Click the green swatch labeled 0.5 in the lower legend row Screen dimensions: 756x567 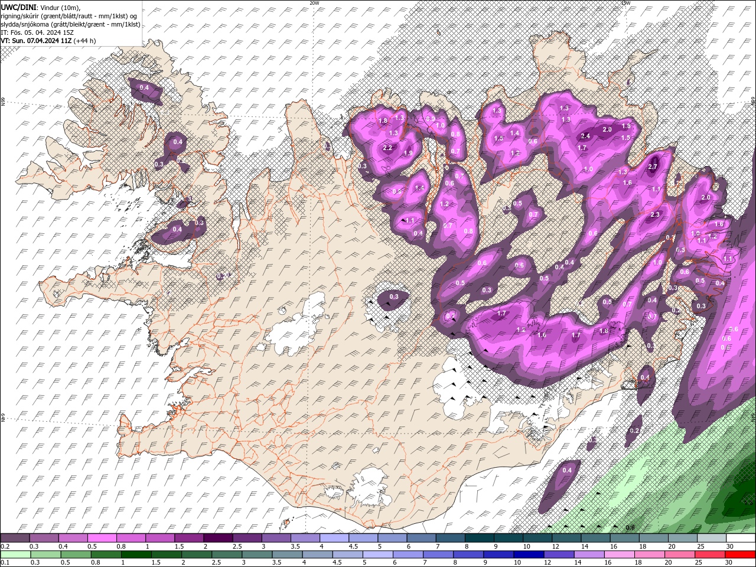point(76,555)
